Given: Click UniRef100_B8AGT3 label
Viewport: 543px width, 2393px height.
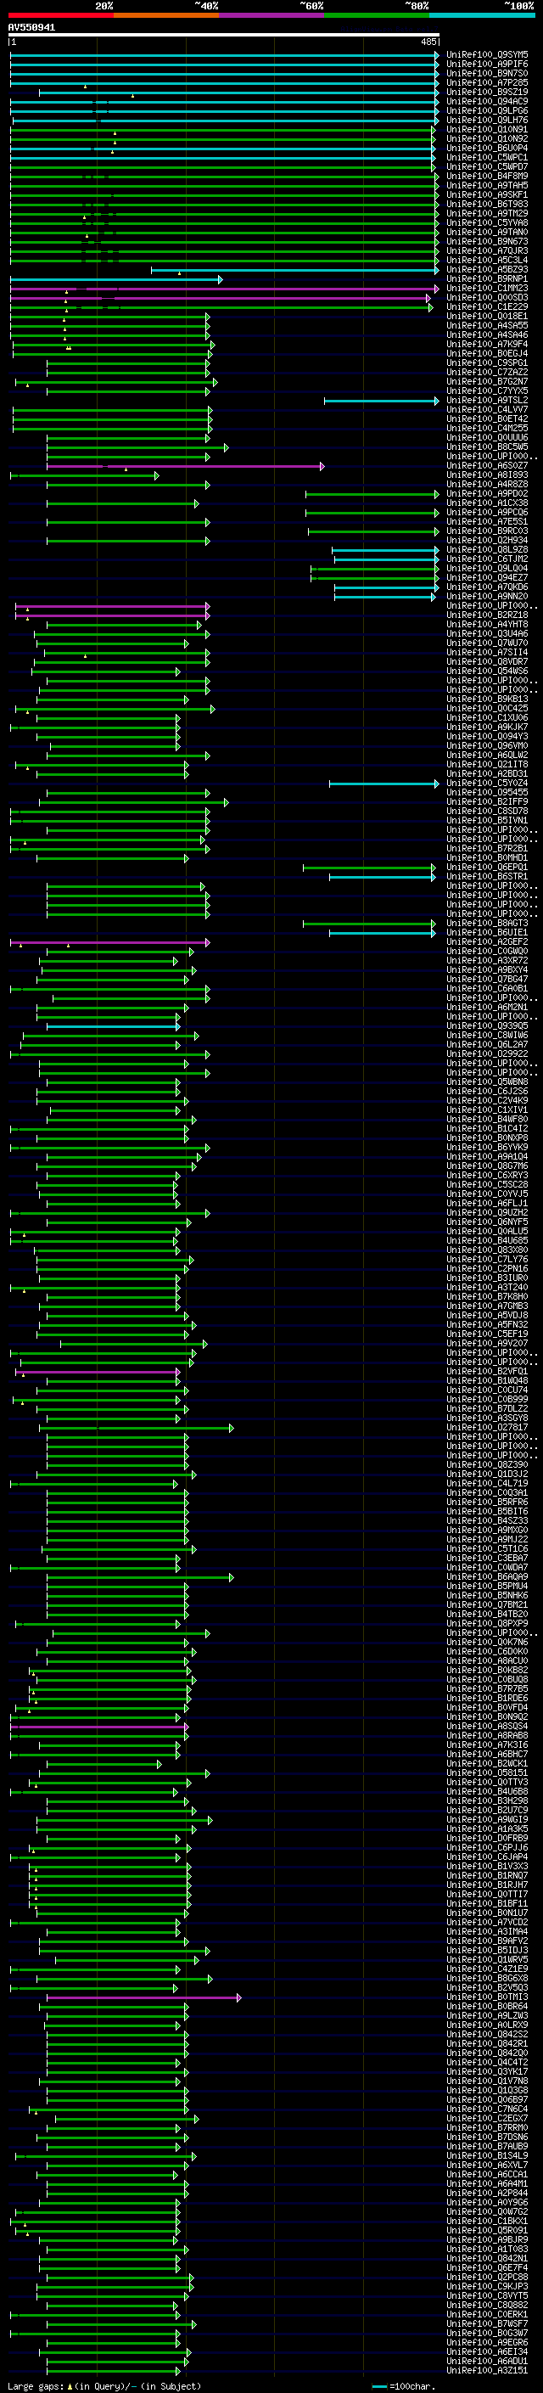Looking at the screenshot, I should pos(487,924).
